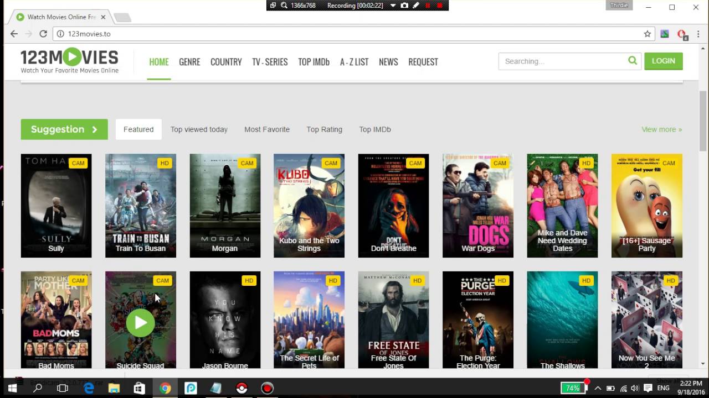Open the volume control in system tray
The width and height of the screenshot is (709, 398).
(x=635, y=388)
